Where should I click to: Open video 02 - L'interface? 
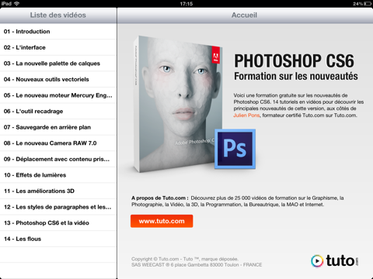click(58, 47)
